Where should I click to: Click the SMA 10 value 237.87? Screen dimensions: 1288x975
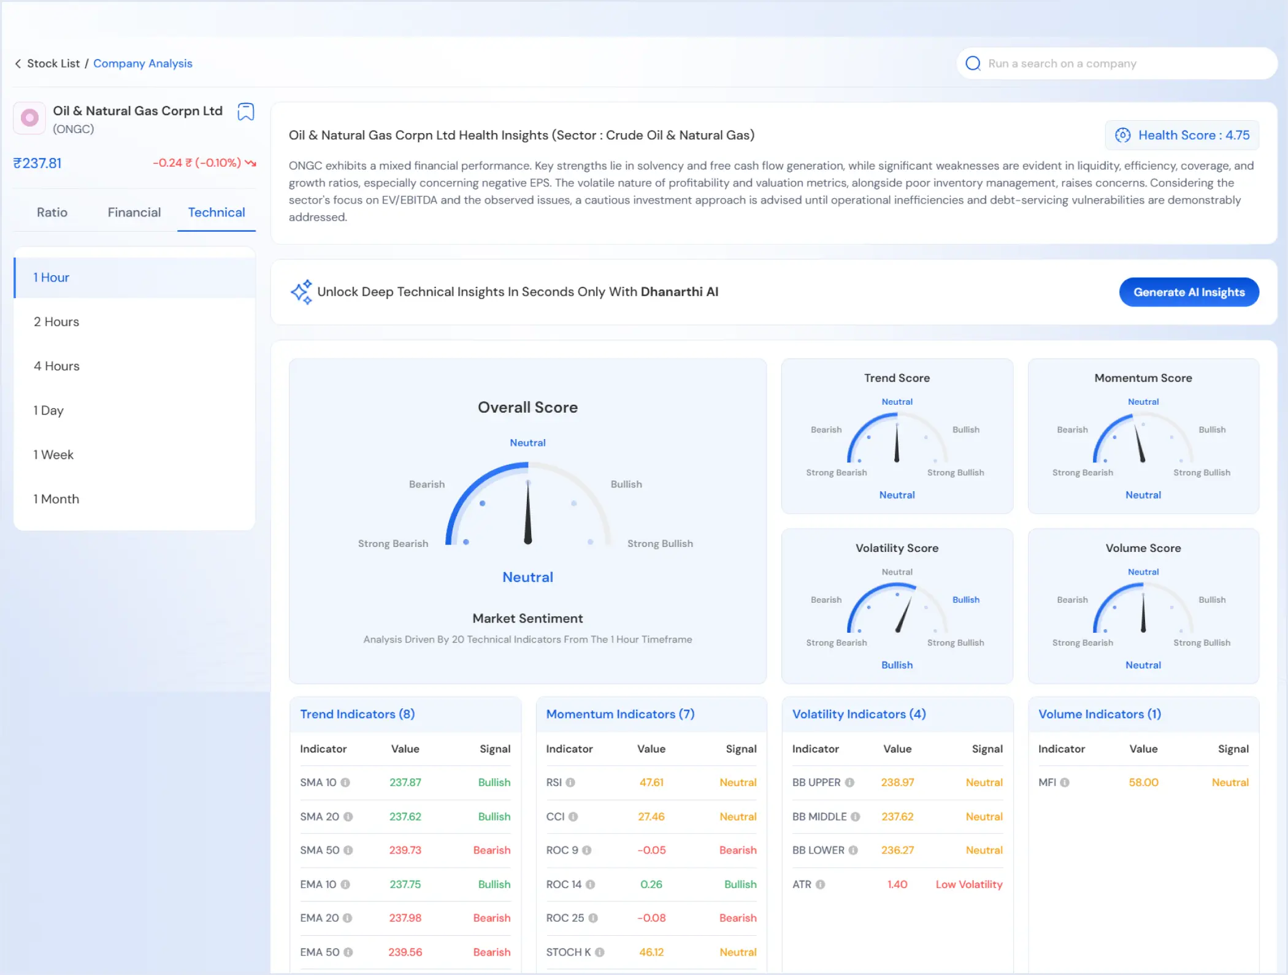click(405, 782)
